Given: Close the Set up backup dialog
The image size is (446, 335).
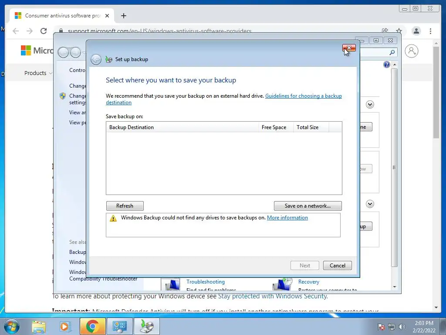Looking at the screenshot, I should [349, 48].
